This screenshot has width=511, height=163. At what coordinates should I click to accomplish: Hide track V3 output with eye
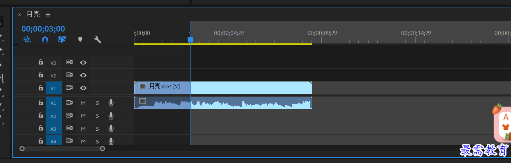(84, 63)
